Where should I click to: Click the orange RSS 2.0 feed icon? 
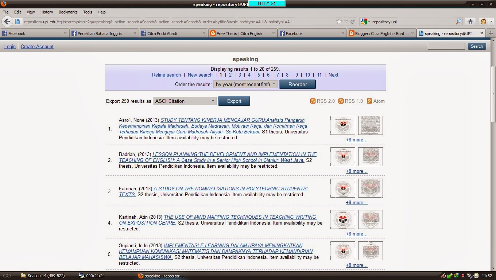click(313, 101)
